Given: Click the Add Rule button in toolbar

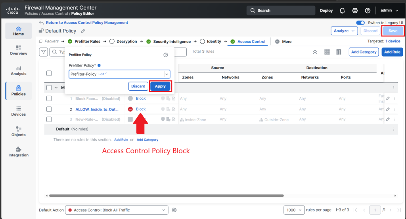Looking at the screenshot, I should tap(392, 52).
